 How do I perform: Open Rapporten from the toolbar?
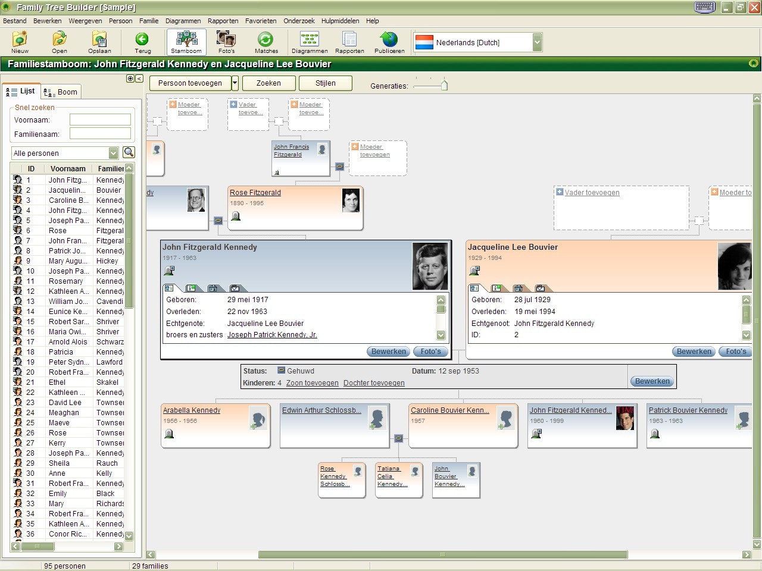tap(349, 42)
